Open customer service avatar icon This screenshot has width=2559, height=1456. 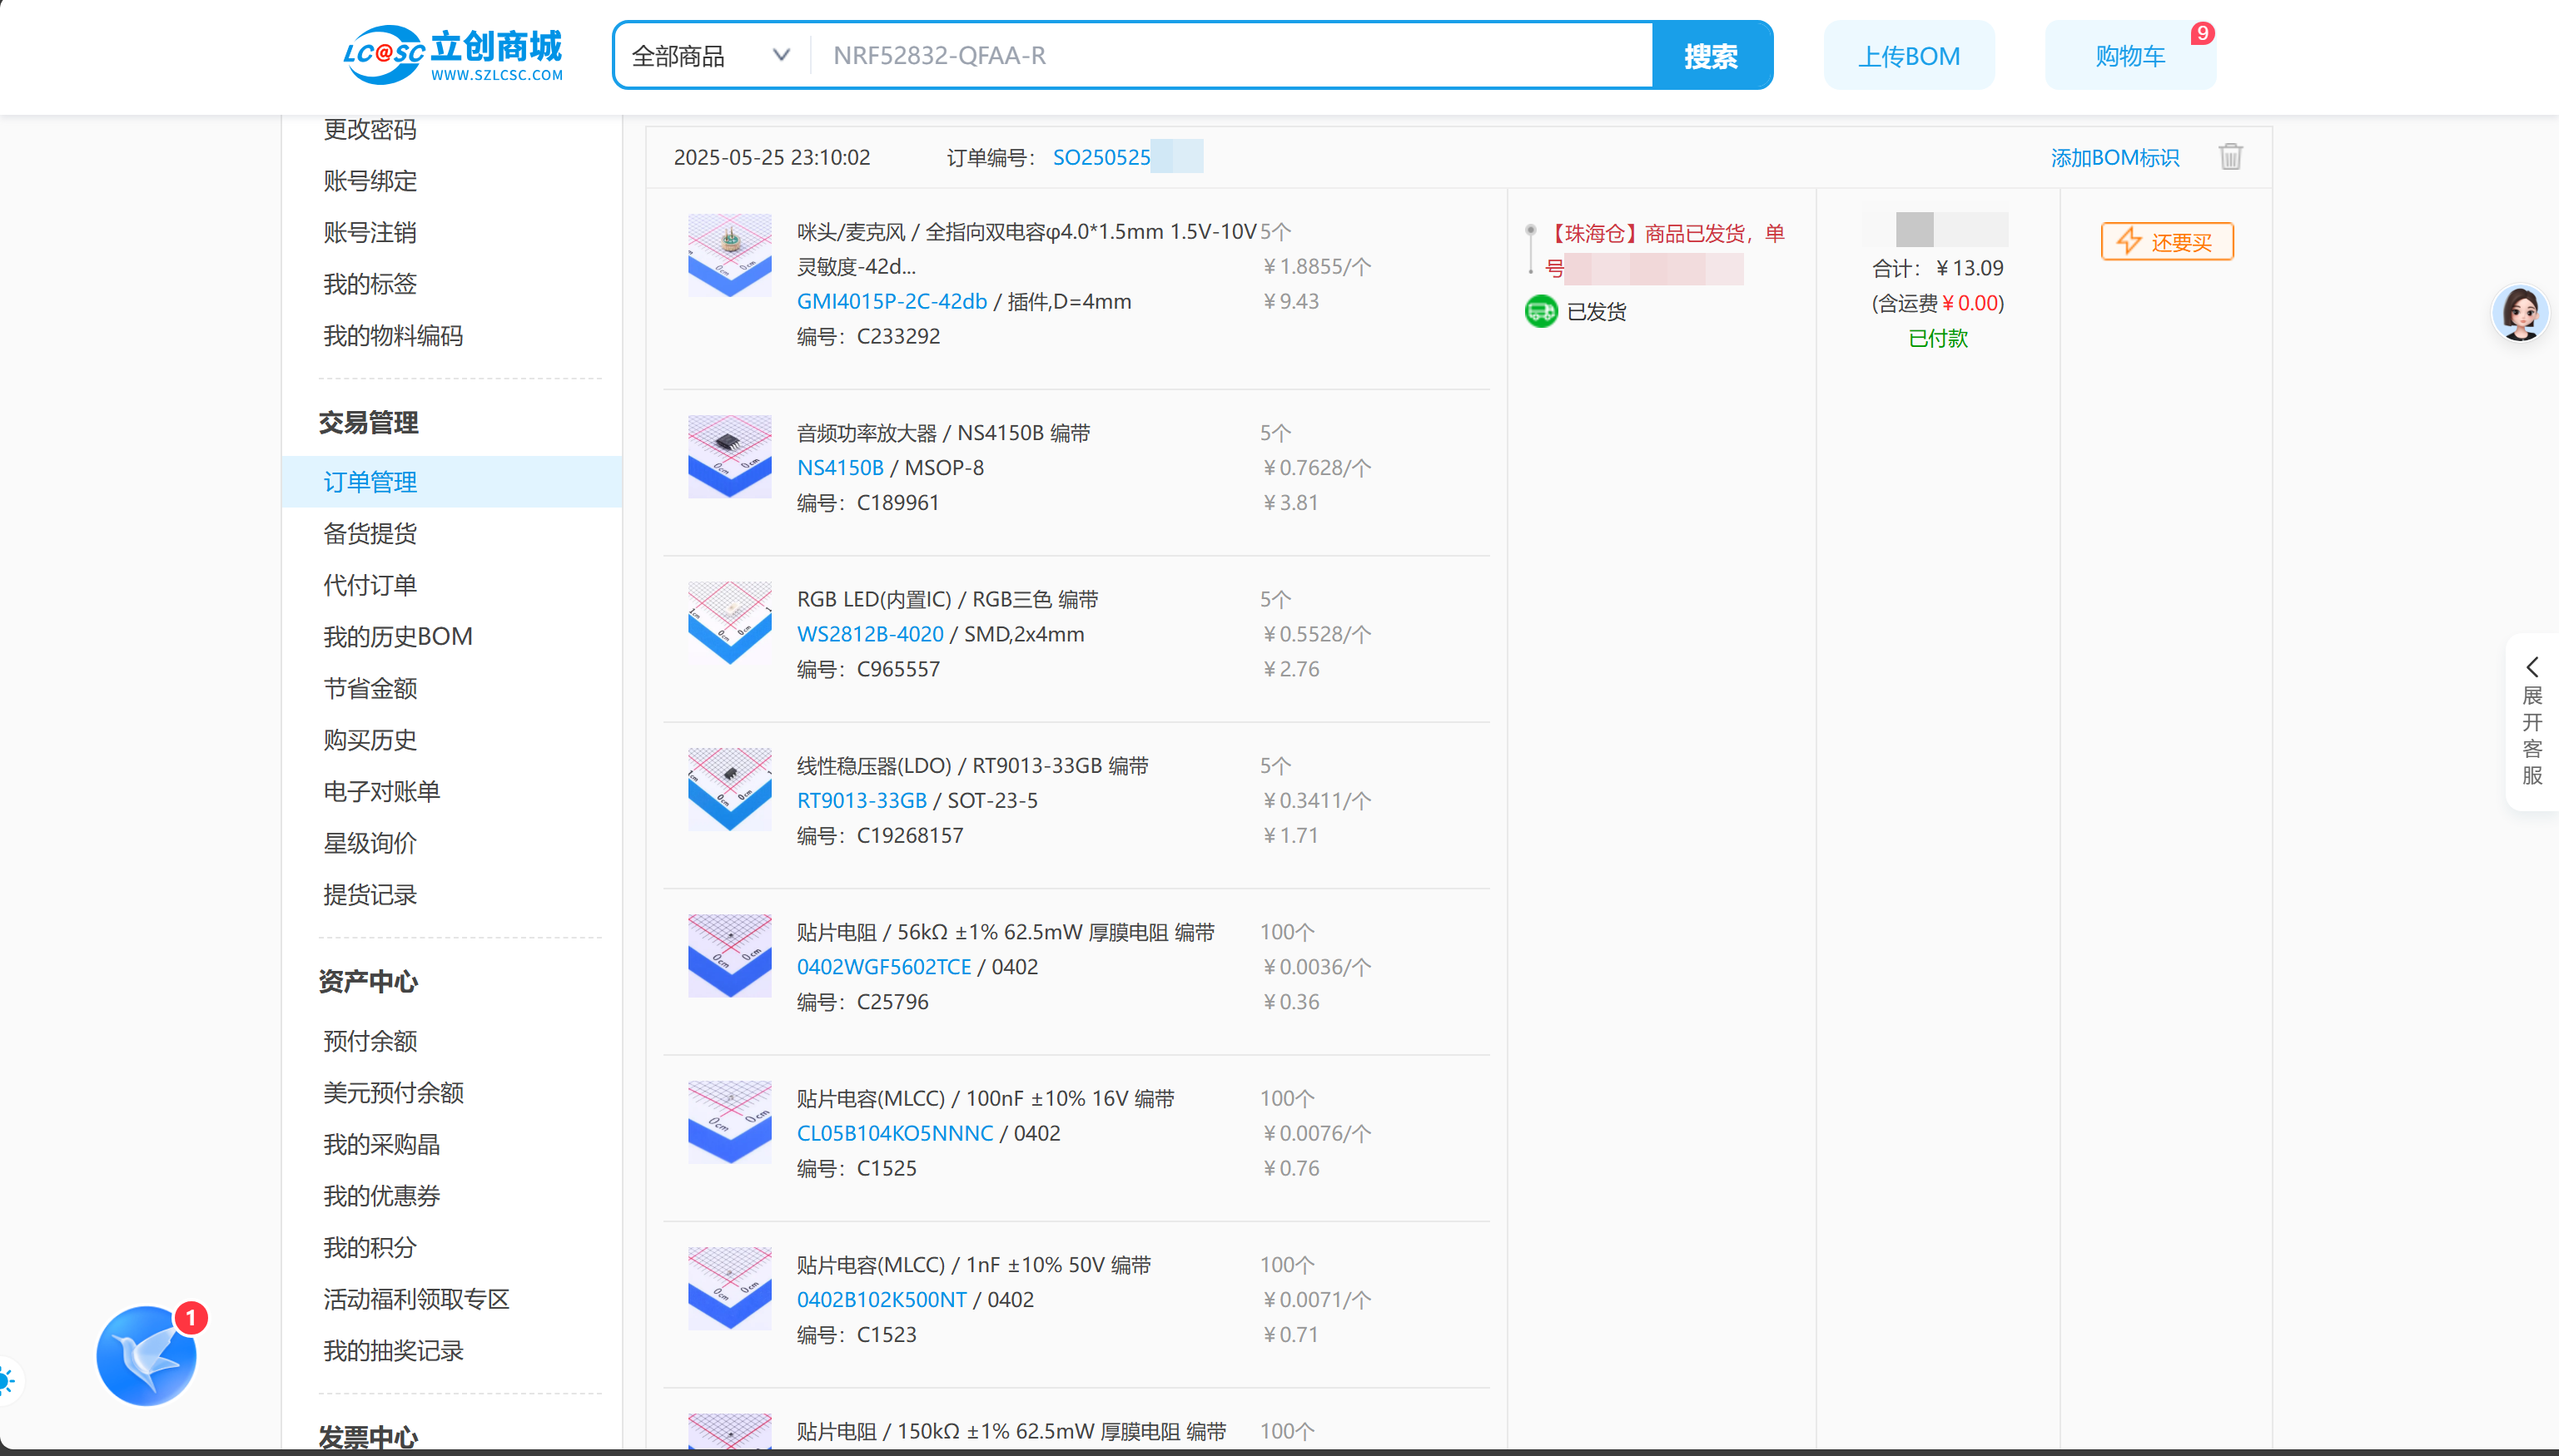2519,313
